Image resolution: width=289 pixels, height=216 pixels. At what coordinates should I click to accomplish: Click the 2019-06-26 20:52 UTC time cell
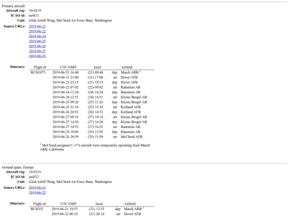click(66, 112)
